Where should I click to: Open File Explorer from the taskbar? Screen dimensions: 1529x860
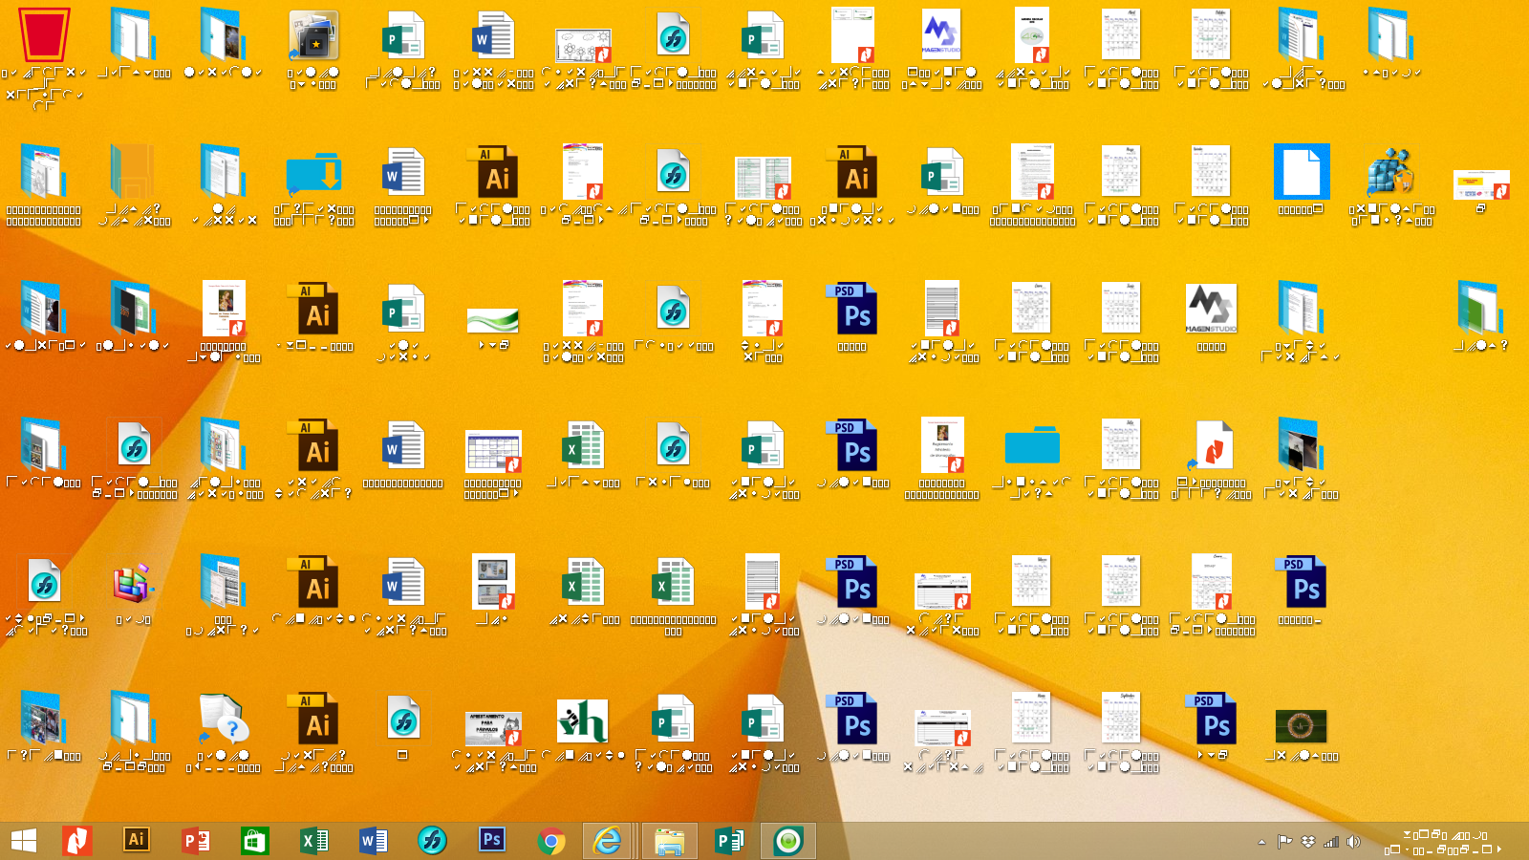pyautogui.click(x=670, y=841)
